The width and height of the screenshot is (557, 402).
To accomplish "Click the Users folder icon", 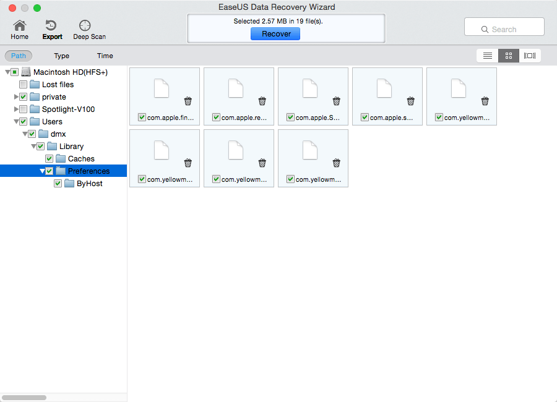I will click(35, 122).
